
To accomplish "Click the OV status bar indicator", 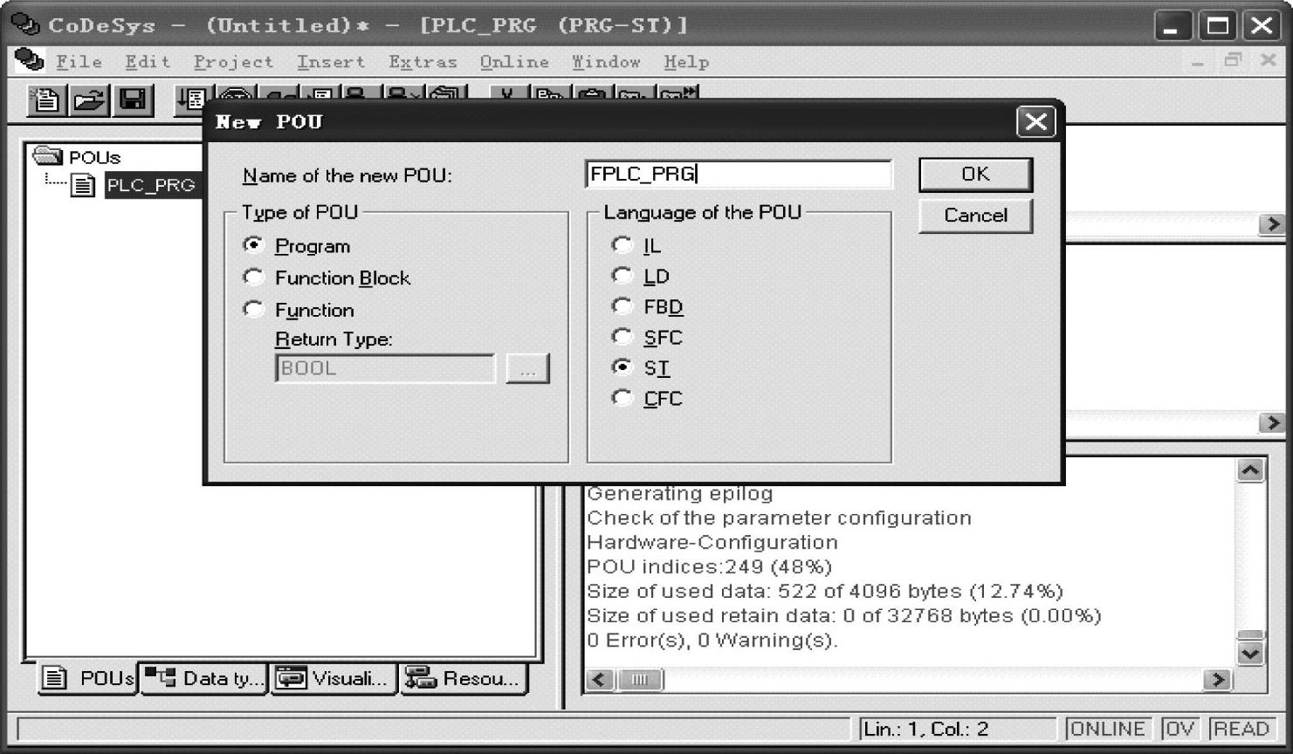I will pyautogui.click(x=1179, y=729).
